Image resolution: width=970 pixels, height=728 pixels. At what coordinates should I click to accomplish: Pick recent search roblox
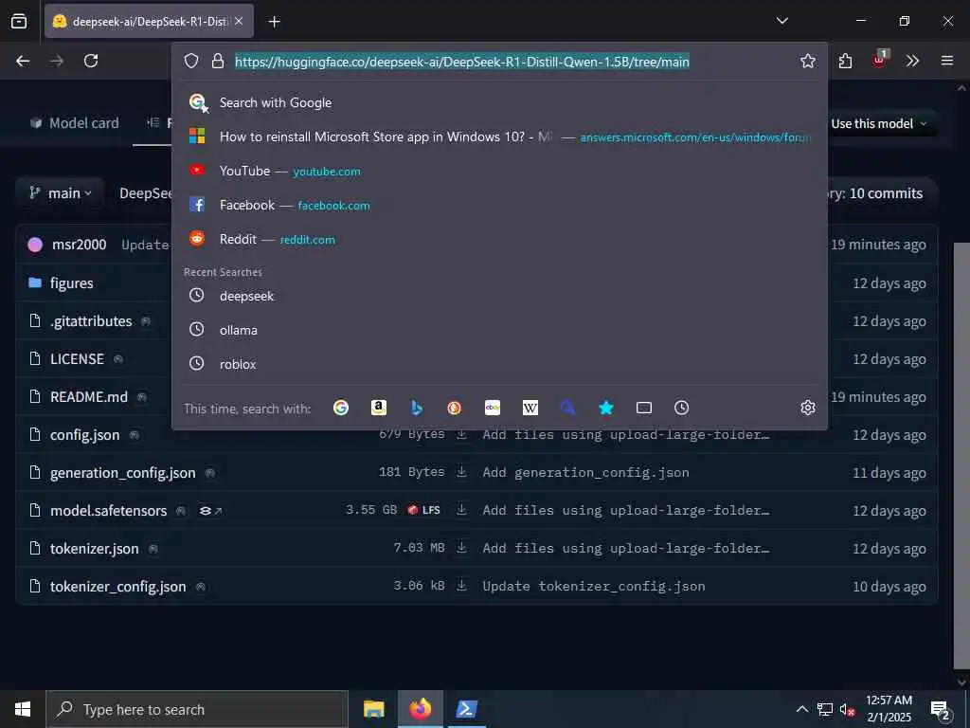click(x=500, y=364)
